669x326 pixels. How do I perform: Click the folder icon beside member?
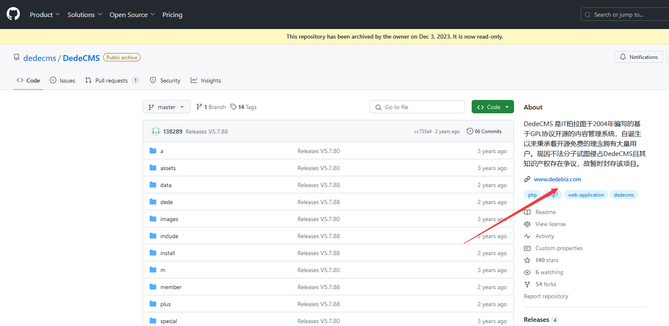[x=153, y=287]
